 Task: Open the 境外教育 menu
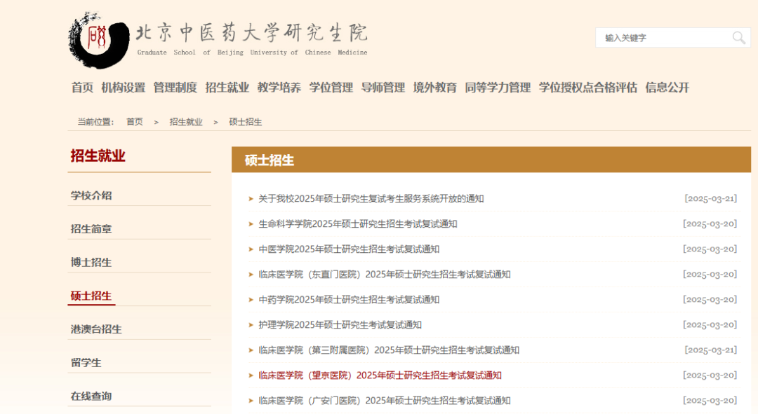point(435,88)
